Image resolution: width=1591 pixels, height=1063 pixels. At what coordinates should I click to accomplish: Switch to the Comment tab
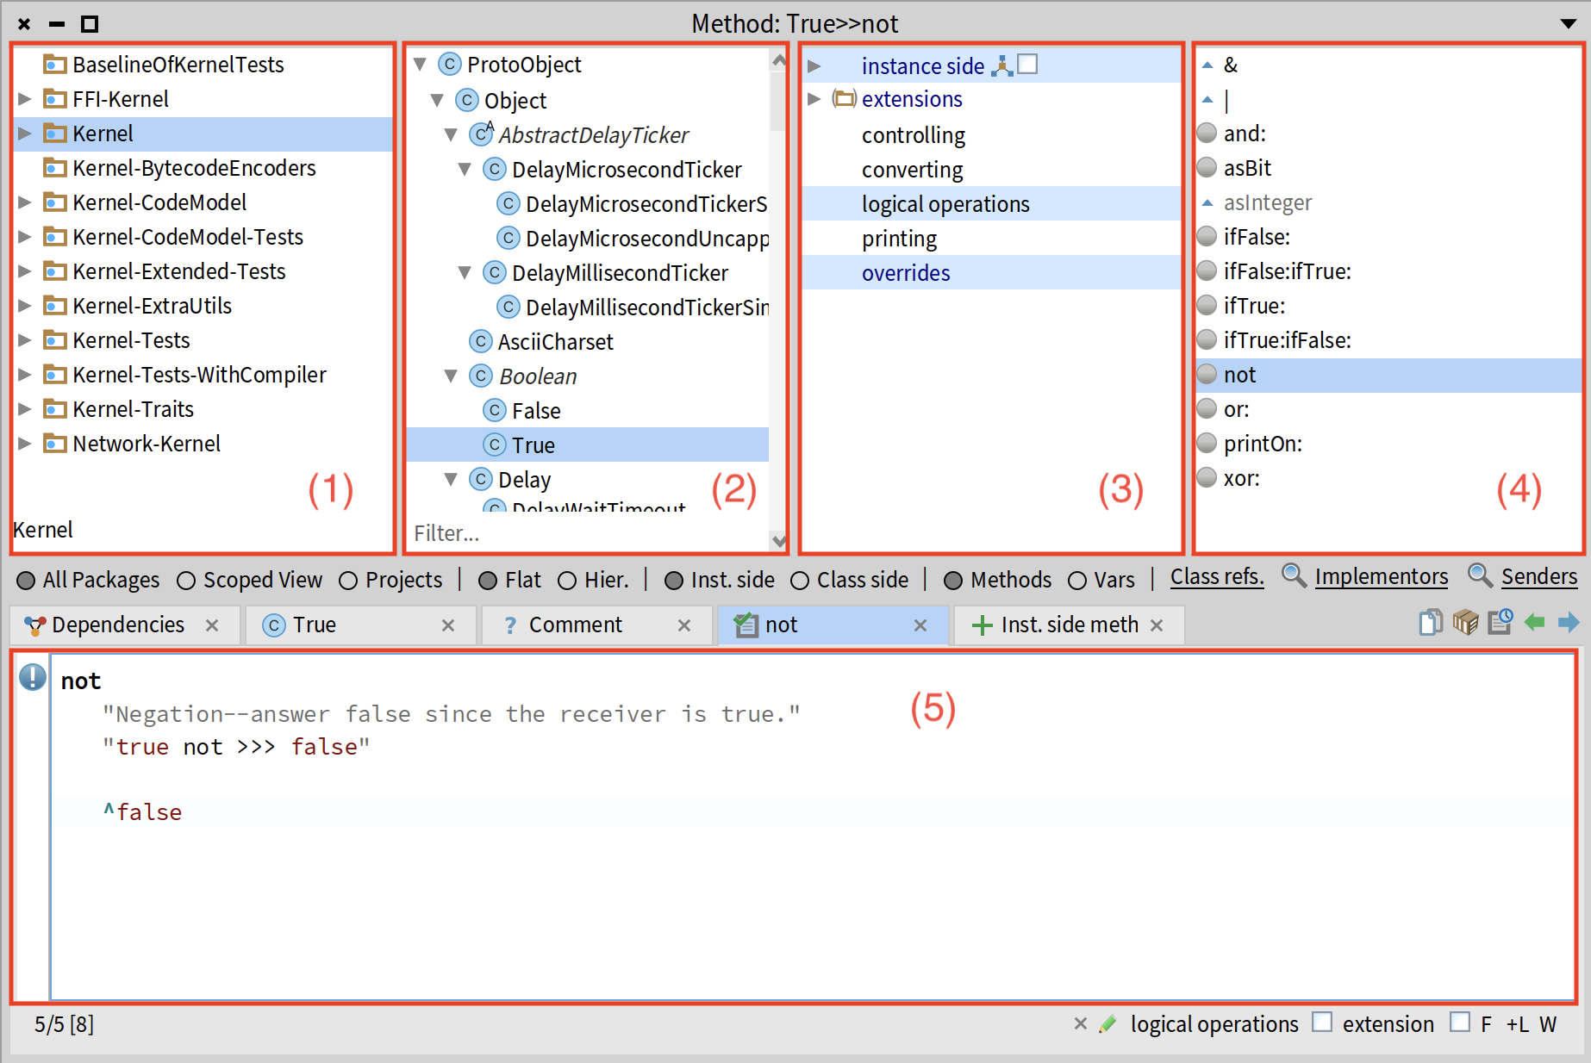click(x=575, y=625)
